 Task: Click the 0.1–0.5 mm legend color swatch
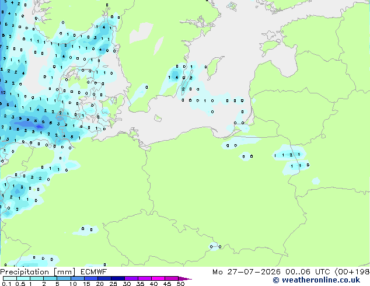(10, 278)
